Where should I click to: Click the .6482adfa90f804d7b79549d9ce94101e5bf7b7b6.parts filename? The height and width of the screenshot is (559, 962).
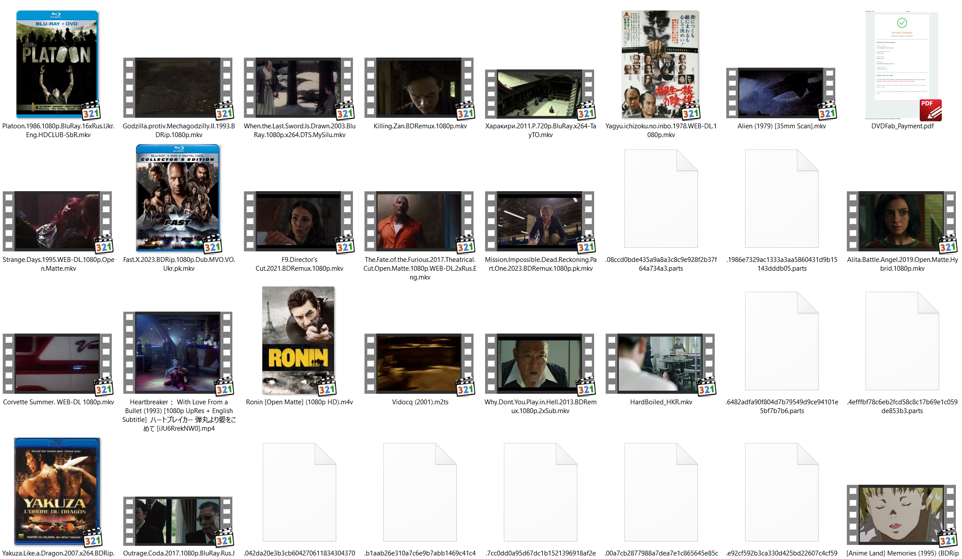(782, 407)
